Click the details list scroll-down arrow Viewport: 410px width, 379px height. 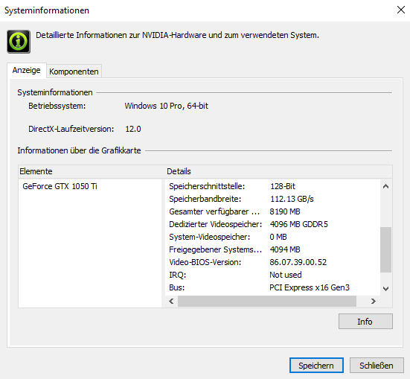[x=385, y=289]
